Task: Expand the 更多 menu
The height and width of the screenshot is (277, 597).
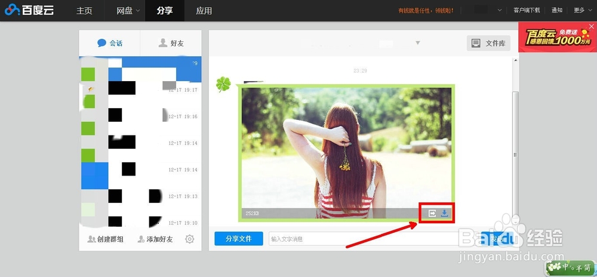Action: 584,10
